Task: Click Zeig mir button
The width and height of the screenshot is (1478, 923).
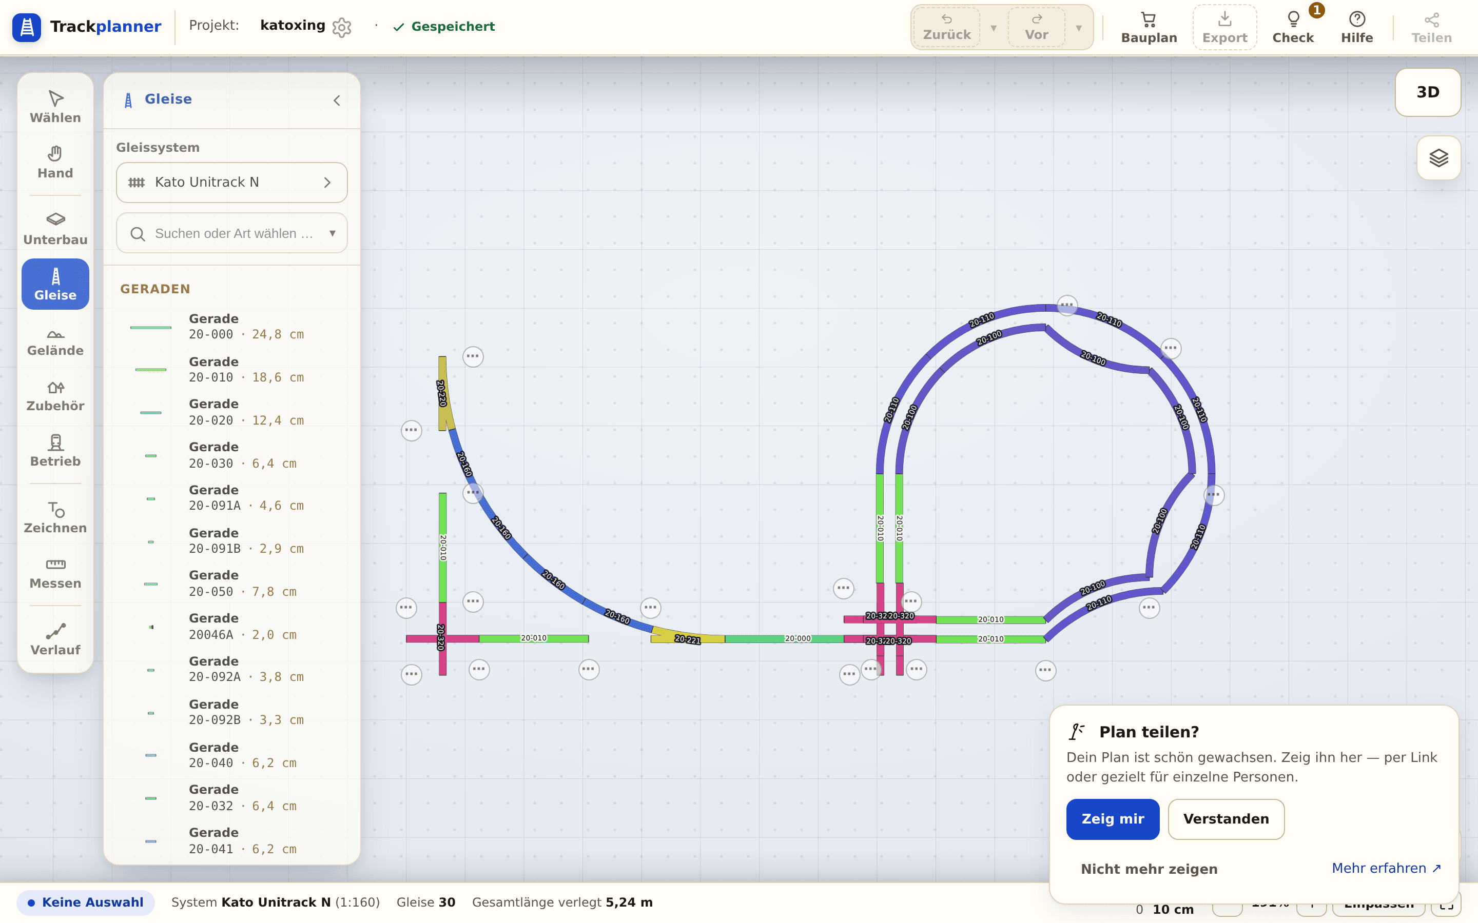Action: [1112, 819]
